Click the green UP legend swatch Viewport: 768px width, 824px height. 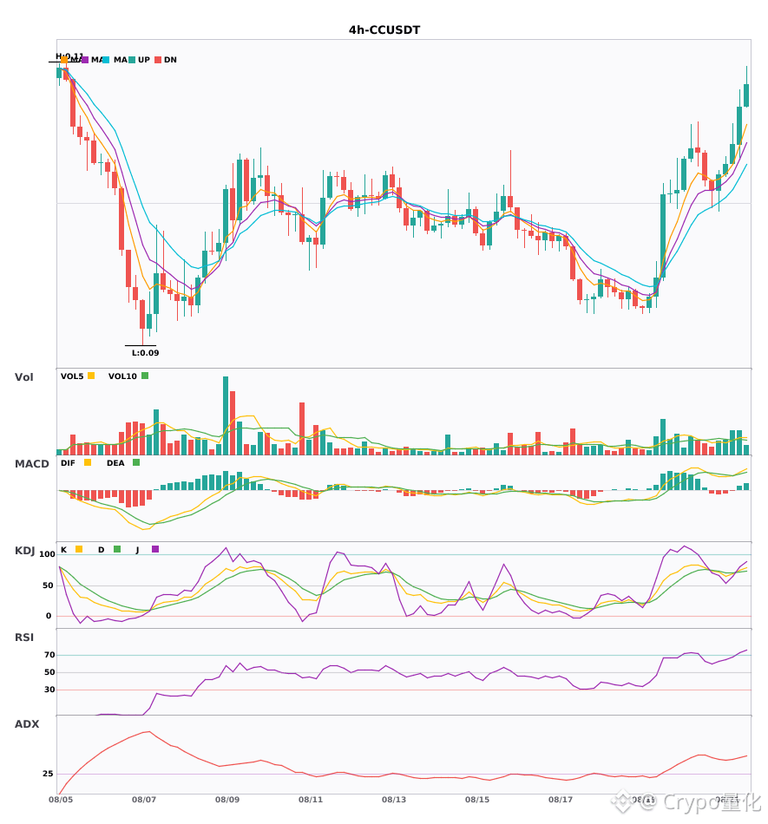132,60
